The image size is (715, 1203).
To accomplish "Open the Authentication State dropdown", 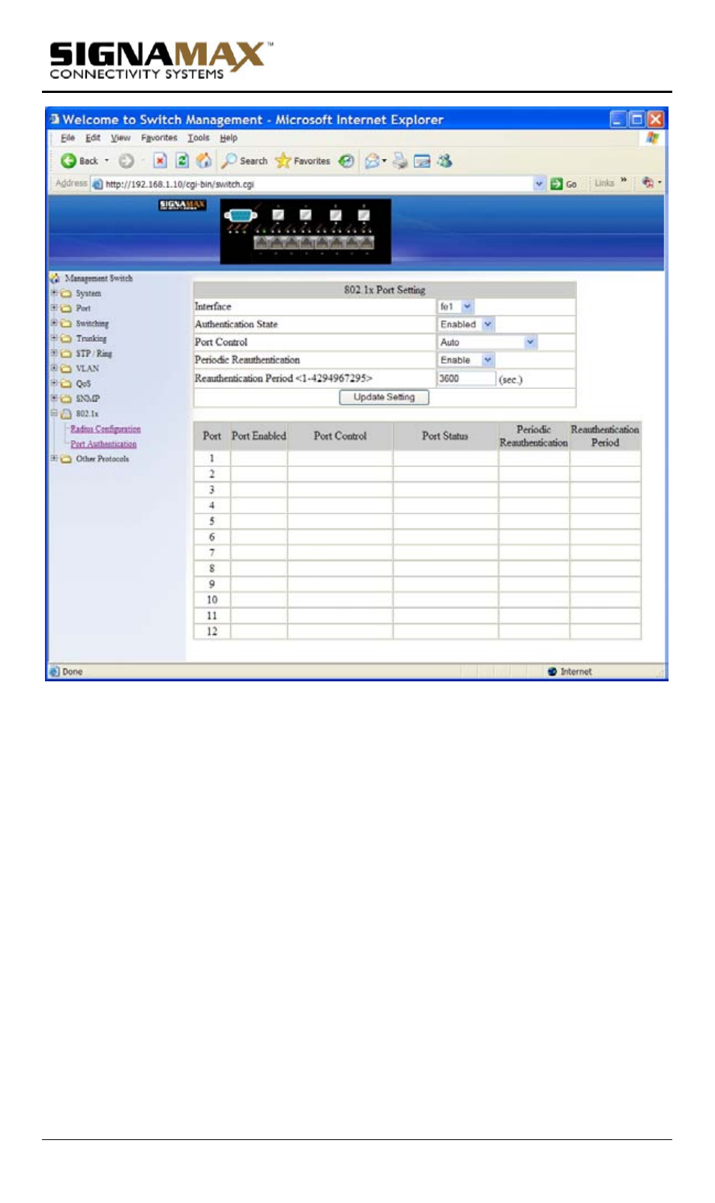I will pos(466,325).
